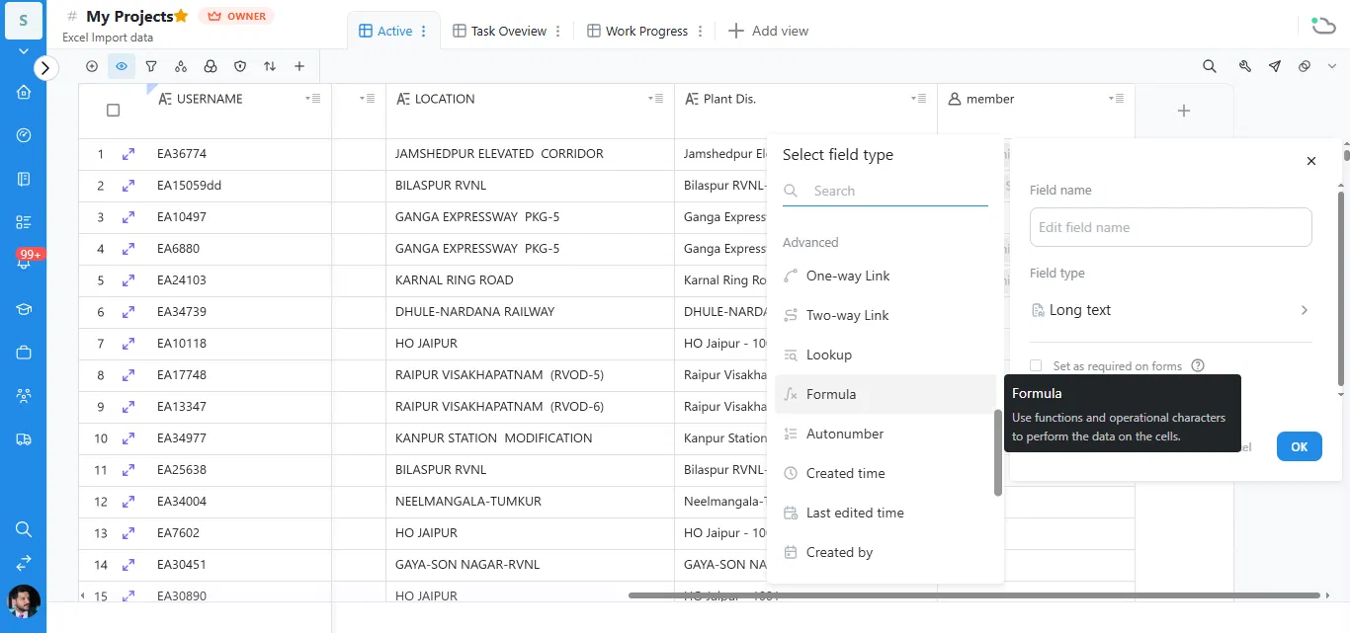Open workspace dropdown below S logo
The height and width of the screenshot is (633, 1350).
(x=24, y=49)
